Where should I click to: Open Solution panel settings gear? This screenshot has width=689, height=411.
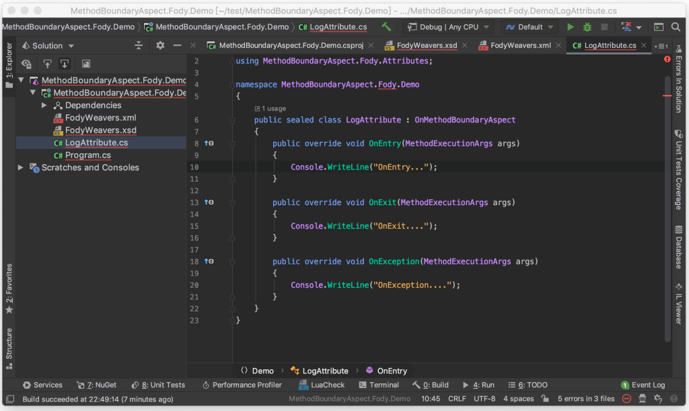160,45
